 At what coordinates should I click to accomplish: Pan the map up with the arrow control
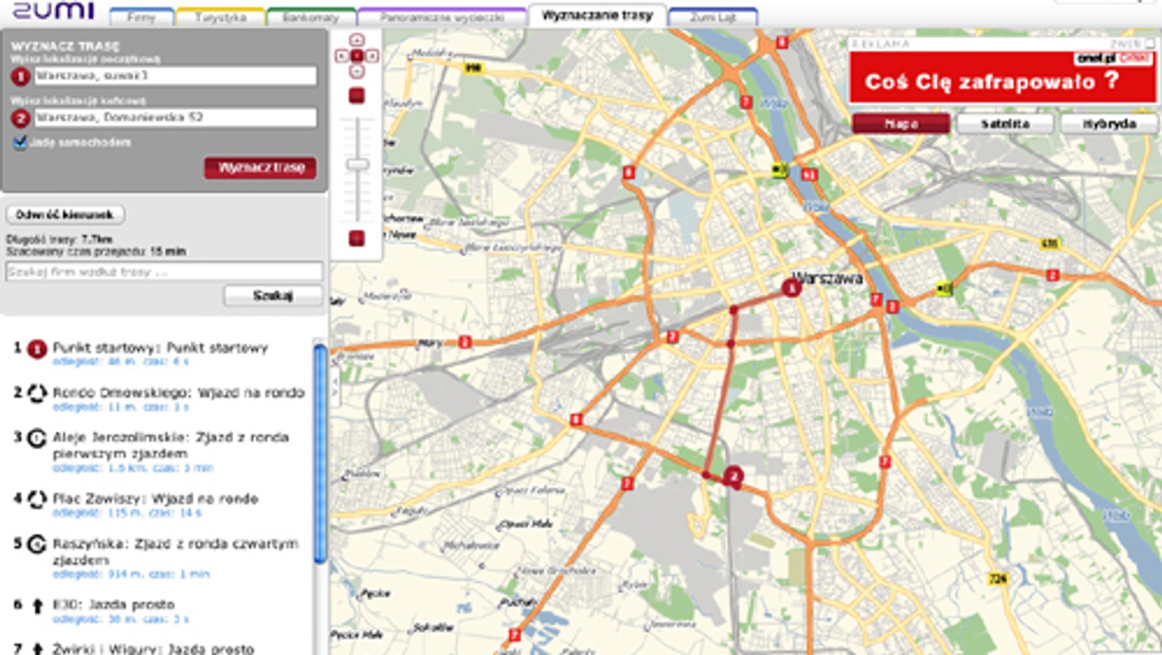click(357, 40)
